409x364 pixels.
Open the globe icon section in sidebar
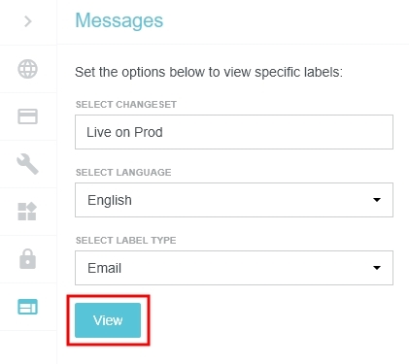[x=27, y=69]
